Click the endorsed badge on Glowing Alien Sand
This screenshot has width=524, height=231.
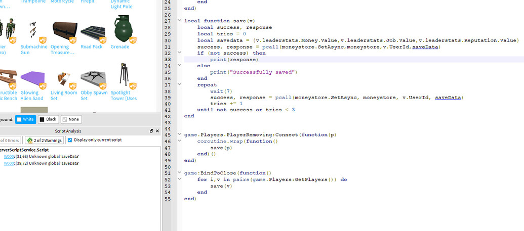pos(43,86)
